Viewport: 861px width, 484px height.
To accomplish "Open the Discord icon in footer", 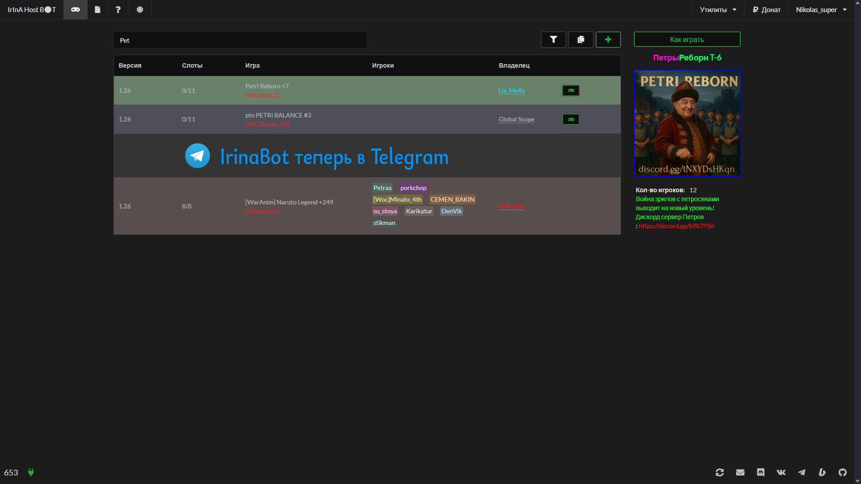I will pos(761,472).
